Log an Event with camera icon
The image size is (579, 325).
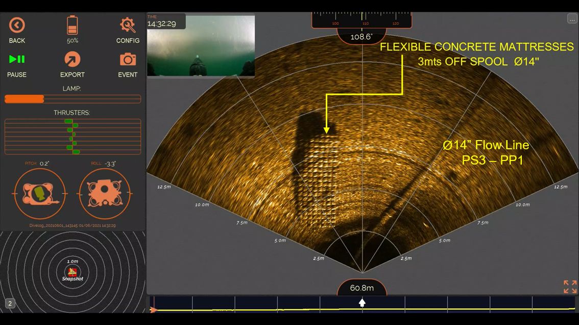pyautogui.click(x=128, y=60)
